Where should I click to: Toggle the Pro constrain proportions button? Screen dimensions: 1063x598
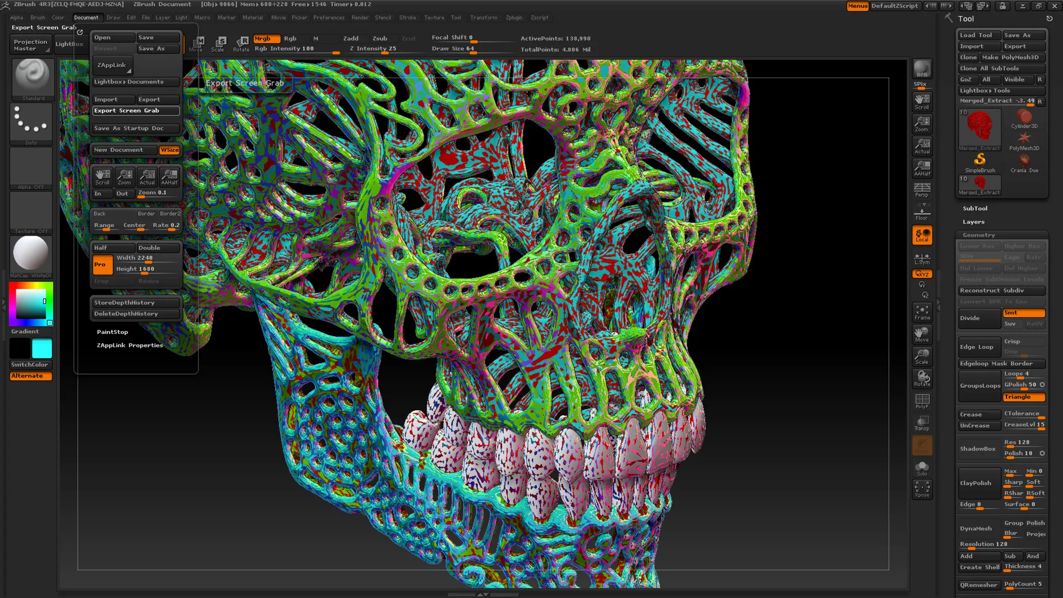point(102,264)
